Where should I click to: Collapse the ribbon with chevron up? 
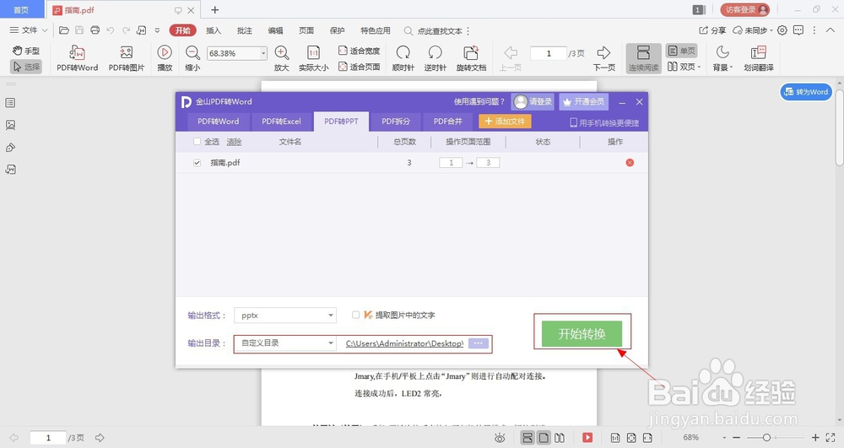pos(830,30)
